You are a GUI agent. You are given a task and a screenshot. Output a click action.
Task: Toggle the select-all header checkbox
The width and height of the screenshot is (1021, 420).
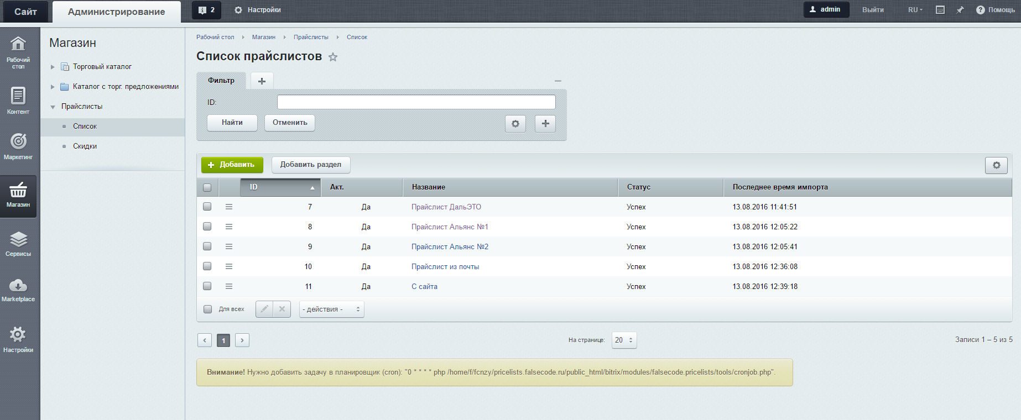click(x=207, y=187)
